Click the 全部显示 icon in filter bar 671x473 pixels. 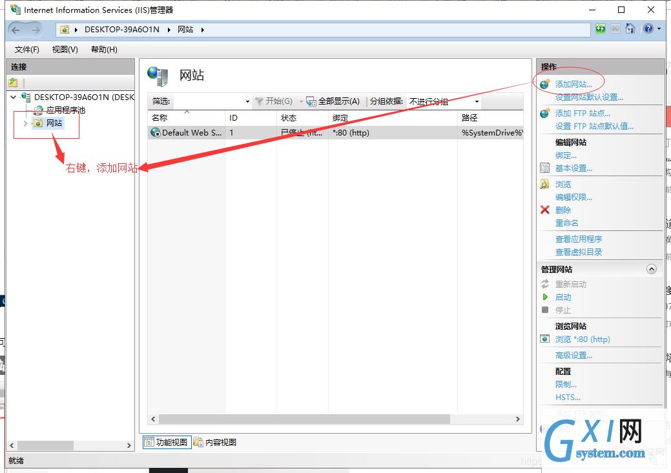click(311, 101)
